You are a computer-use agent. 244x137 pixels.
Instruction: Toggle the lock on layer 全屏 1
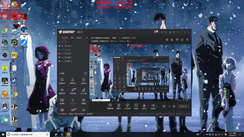pos(63,57)
